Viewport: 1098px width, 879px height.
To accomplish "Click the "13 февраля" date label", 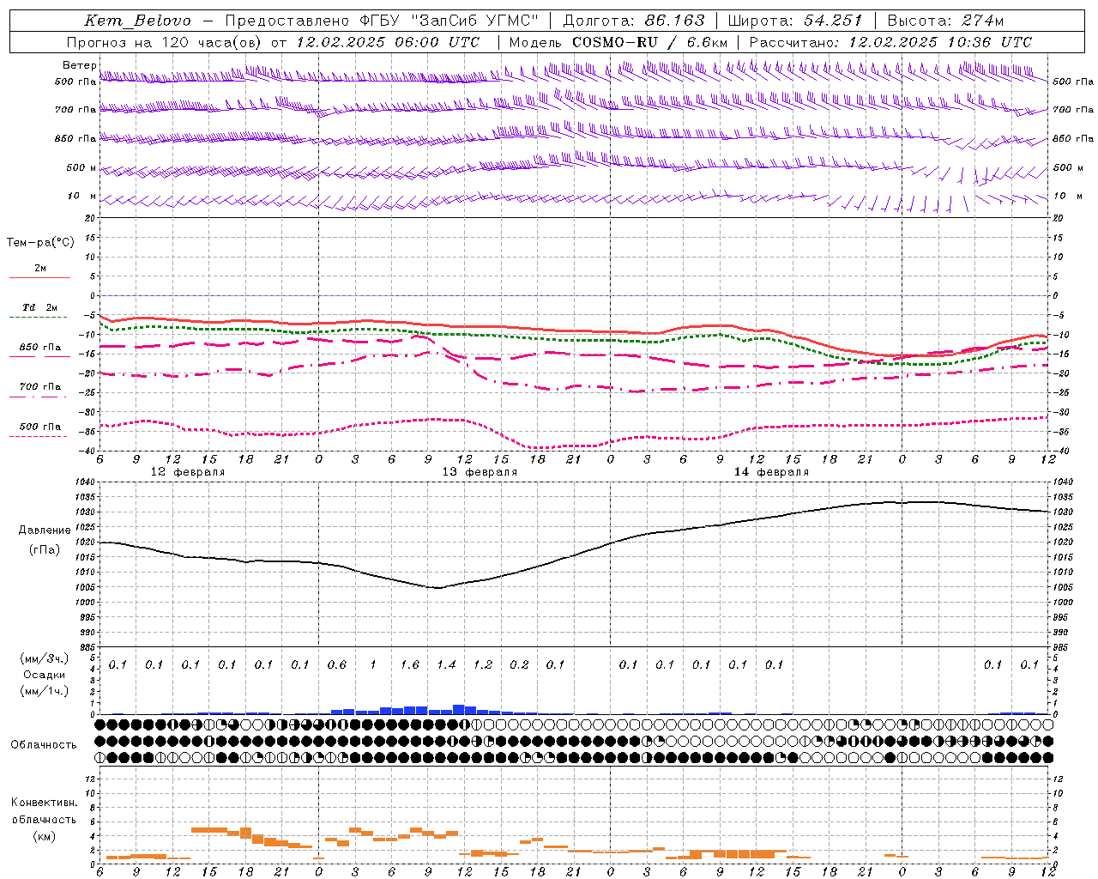I will (480, 472).
